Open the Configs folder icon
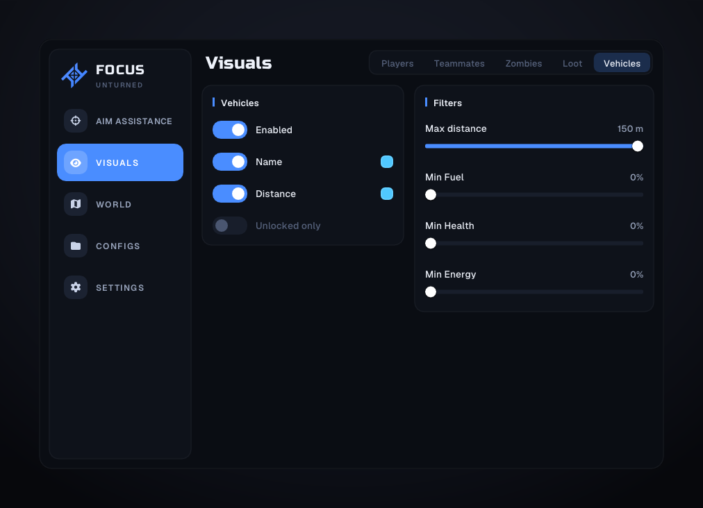 [x=76, y=246]
